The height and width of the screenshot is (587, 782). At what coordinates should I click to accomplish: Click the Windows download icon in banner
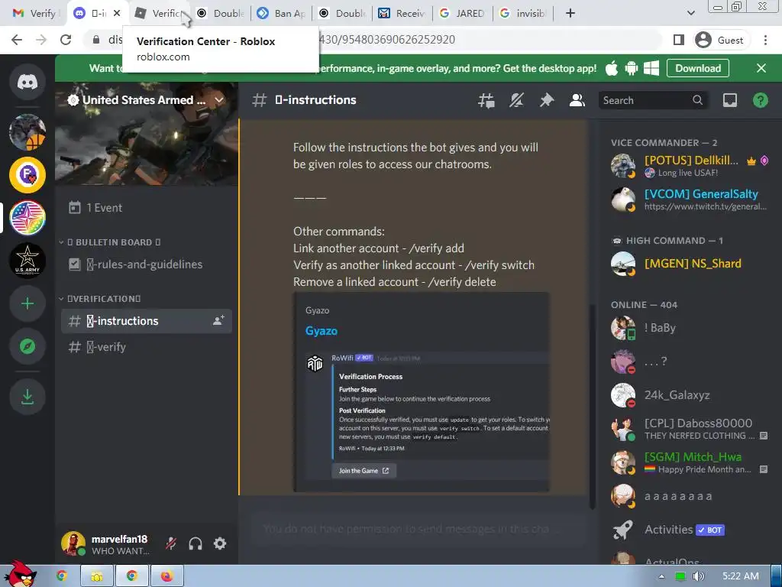(651, 68)
